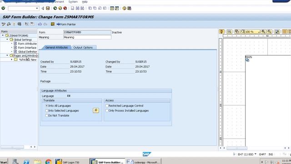The height and width of the screenshot is (164, 291).
Task: Collapse the Global Settings folder
Action: (7, 40)
